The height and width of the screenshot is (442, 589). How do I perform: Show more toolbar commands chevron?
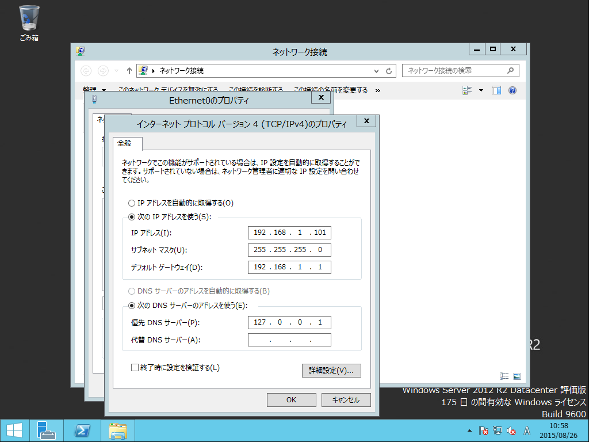click(x=377, y=90)
